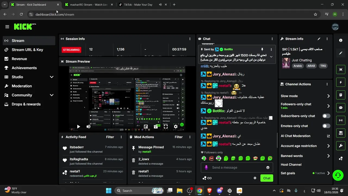Click the chat bubble widget icon in right sidebar

click(x=341, y=108)
